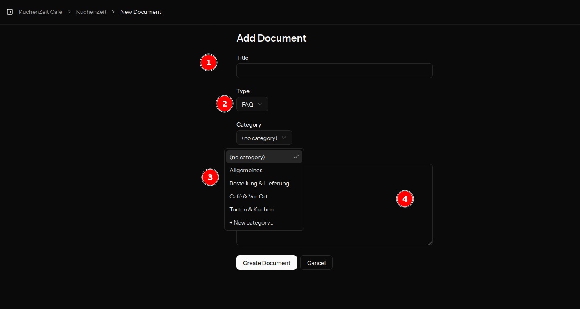
Task: Collapse the Category dropdown button
Action: click(264, 138)
